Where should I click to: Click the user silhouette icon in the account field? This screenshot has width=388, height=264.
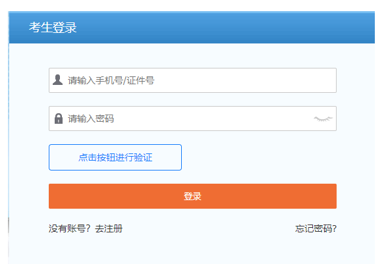coord(58,80)
